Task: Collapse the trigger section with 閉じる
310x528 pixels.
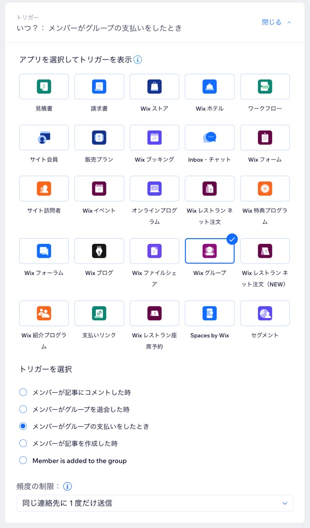Action: click(276, 22)
